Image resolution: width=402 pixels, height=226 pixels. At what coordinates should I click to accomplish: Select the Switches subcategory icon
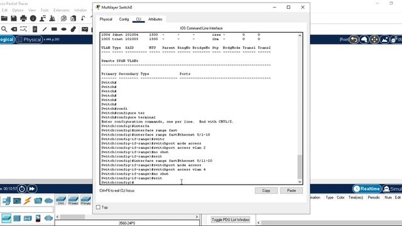6,218
